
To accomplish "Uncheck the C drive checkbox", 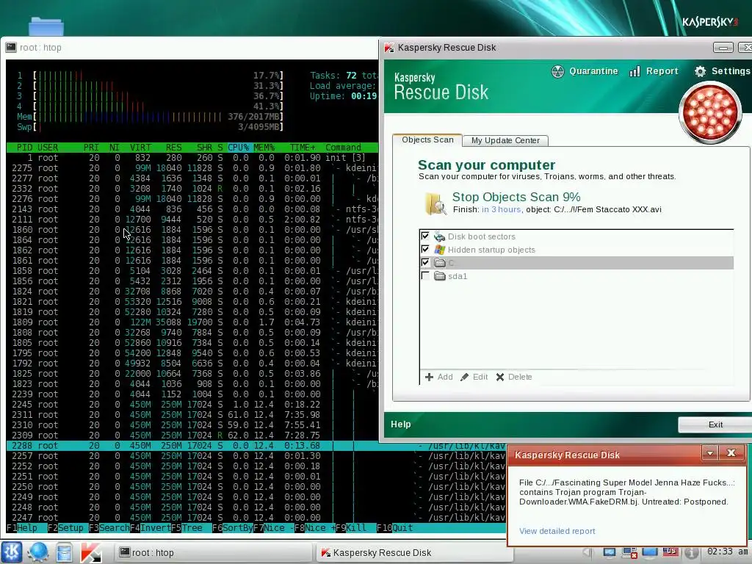I will (x=425, y=262).
